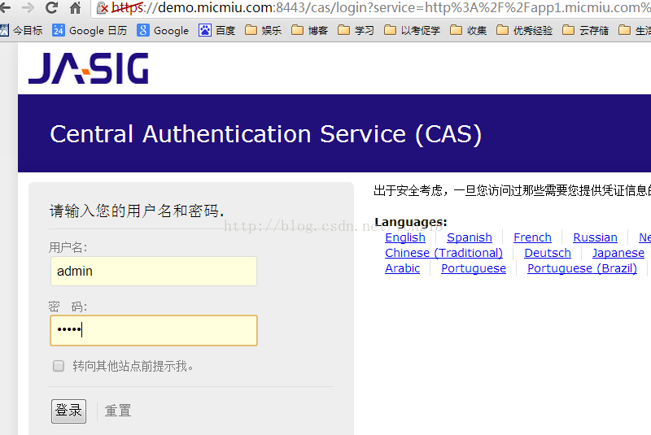This screenshot has height=435, width=651.
Task: Switch language to Spanish
Action: click(x=470, y=237)
